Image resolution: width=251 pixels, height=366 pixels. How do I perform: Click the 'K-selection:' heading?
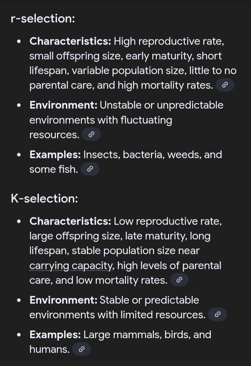coord(44,199)
